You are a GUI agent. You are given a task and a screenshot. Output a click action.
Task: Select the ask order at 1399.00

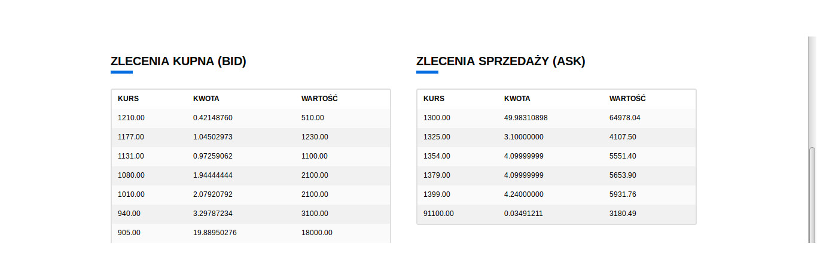tap(556, 194)
